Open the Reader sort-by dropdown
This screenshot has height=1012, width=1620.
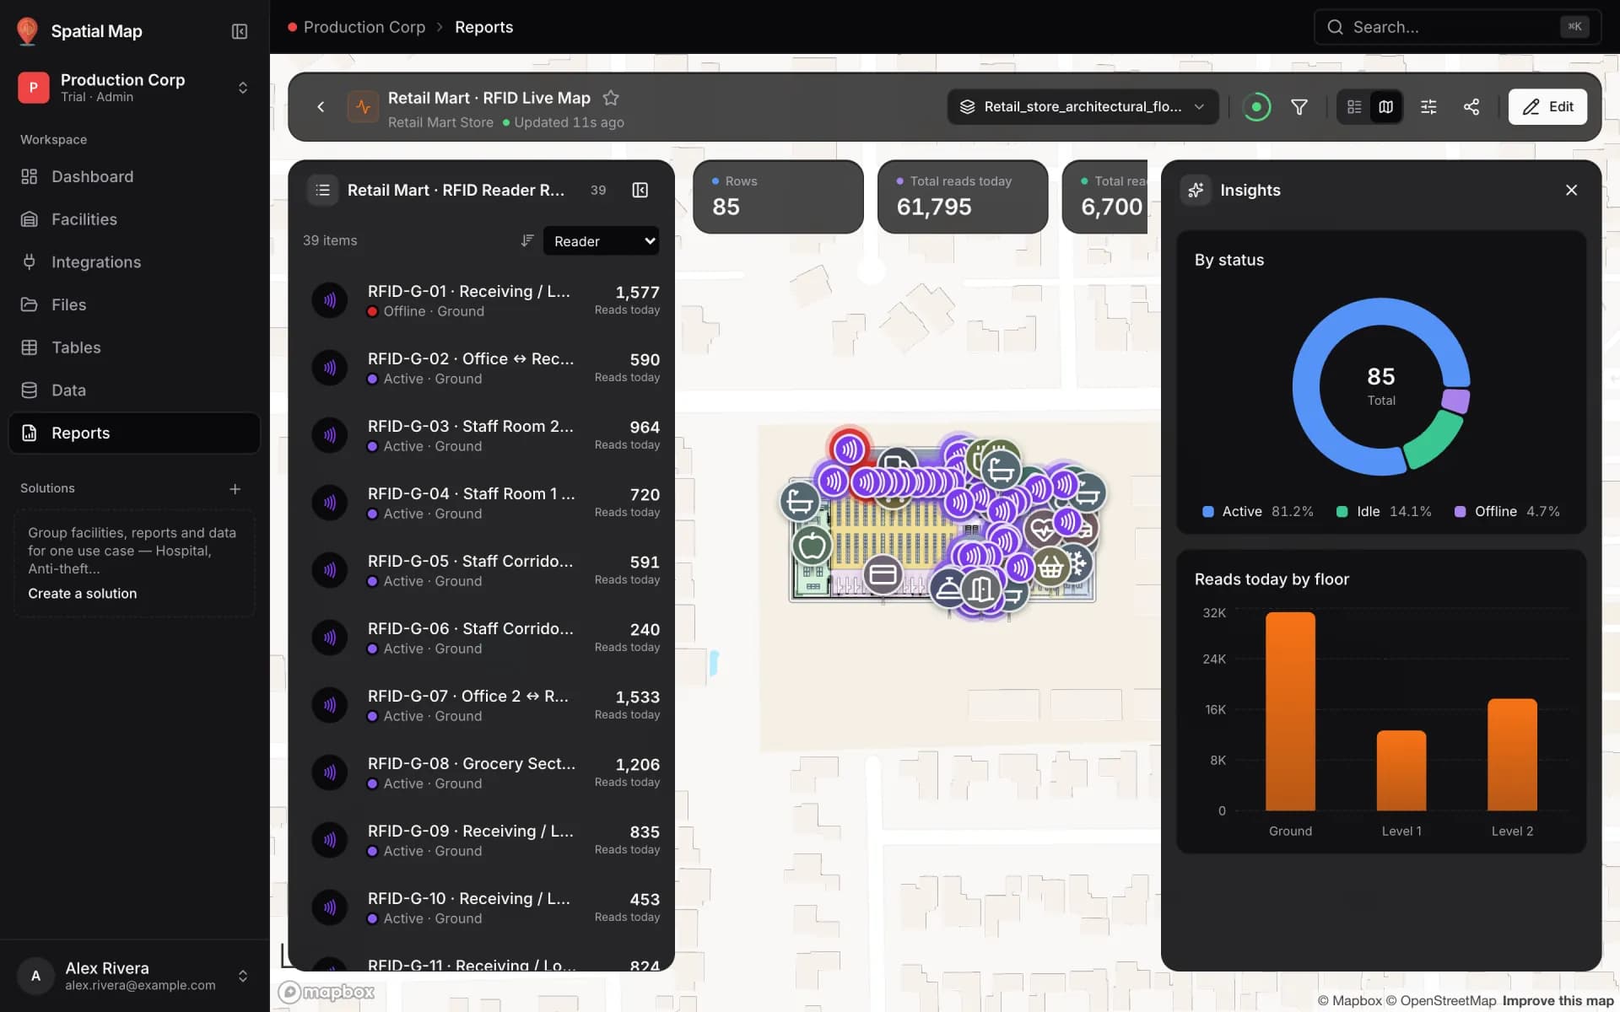point(601,241)
